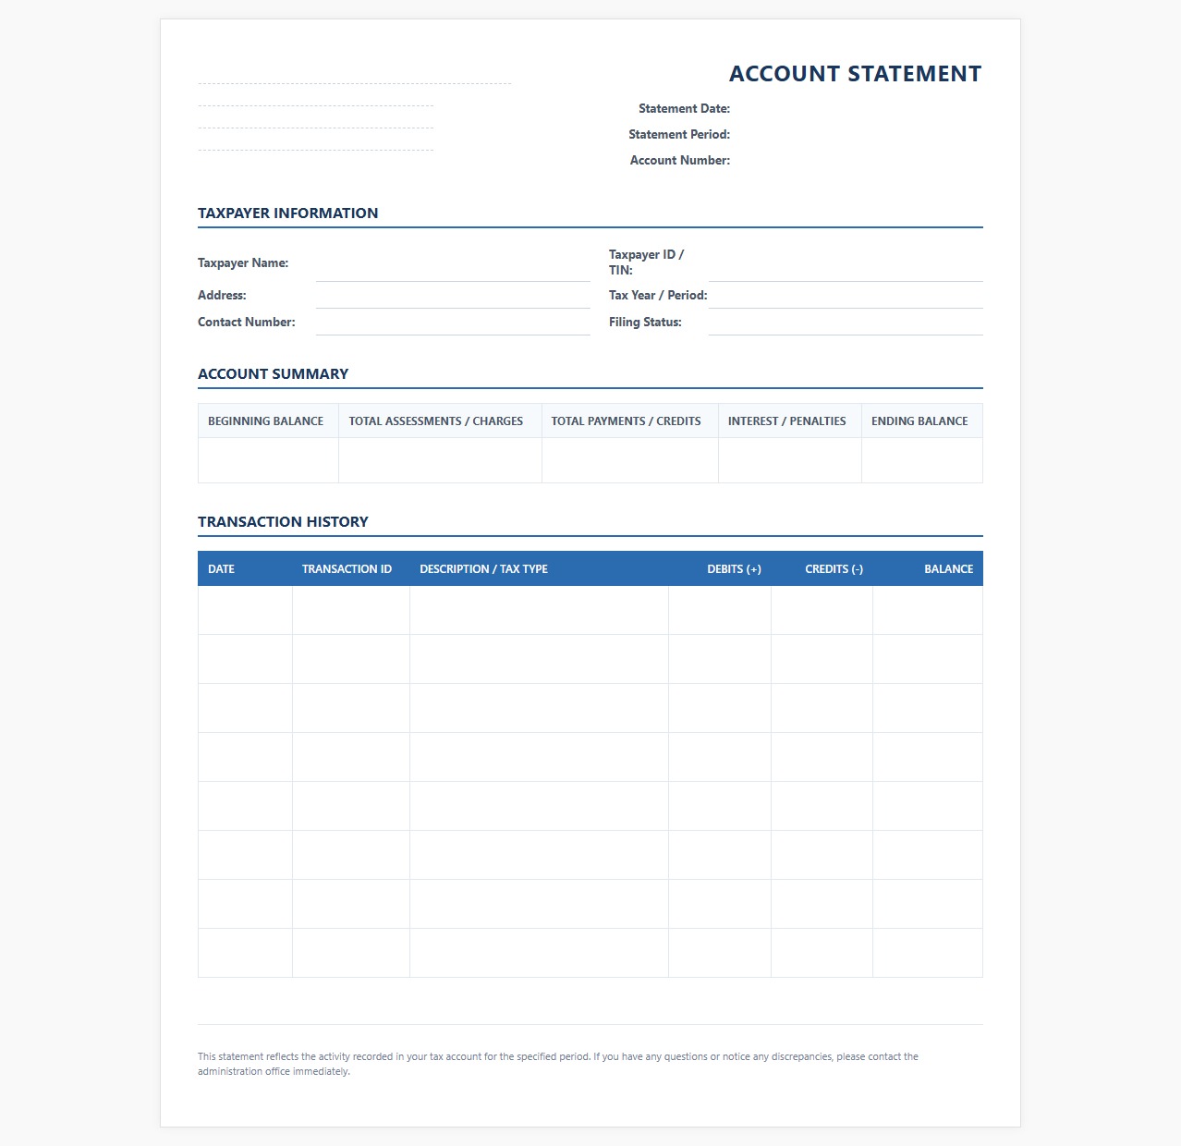Click the TRANSACTION HISTORY heading
Image resolution: width=1181 pixels, height=1146 pixels.
coord(283,522)
